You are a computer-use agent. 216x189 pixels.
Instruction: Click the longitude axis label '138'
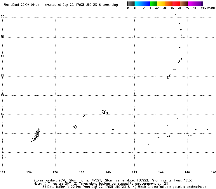tap(82, 172)
